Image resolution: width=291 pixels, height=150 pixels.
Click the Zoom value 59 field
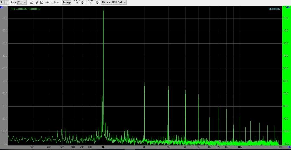tap(77, 3)
